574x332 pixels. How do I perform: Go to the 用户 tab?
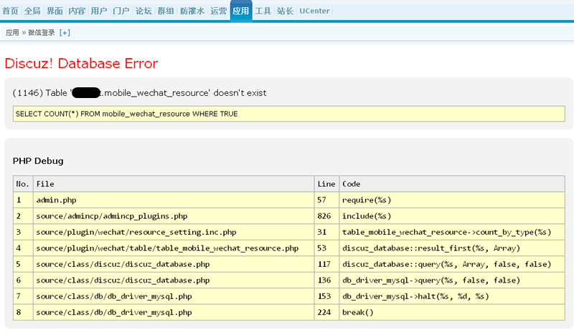[x=99, y=11]
